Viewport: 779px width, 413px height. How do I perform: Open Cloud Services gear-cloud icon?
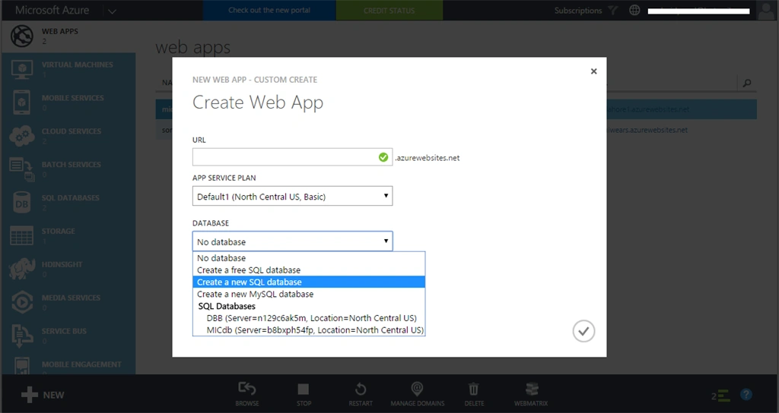(22, 136)
